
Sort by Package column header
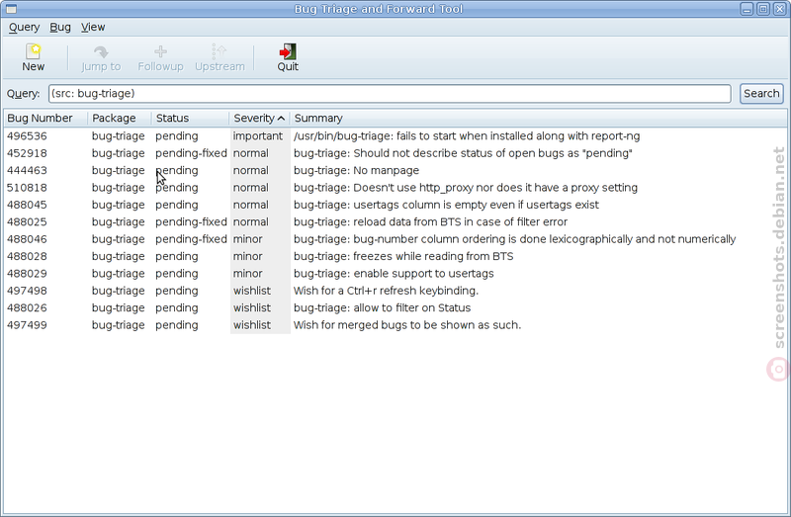tap(120, 118)
